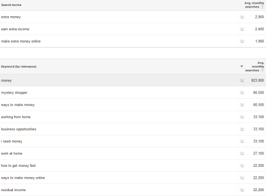Open chart icon for work at home

coord(242,153)
